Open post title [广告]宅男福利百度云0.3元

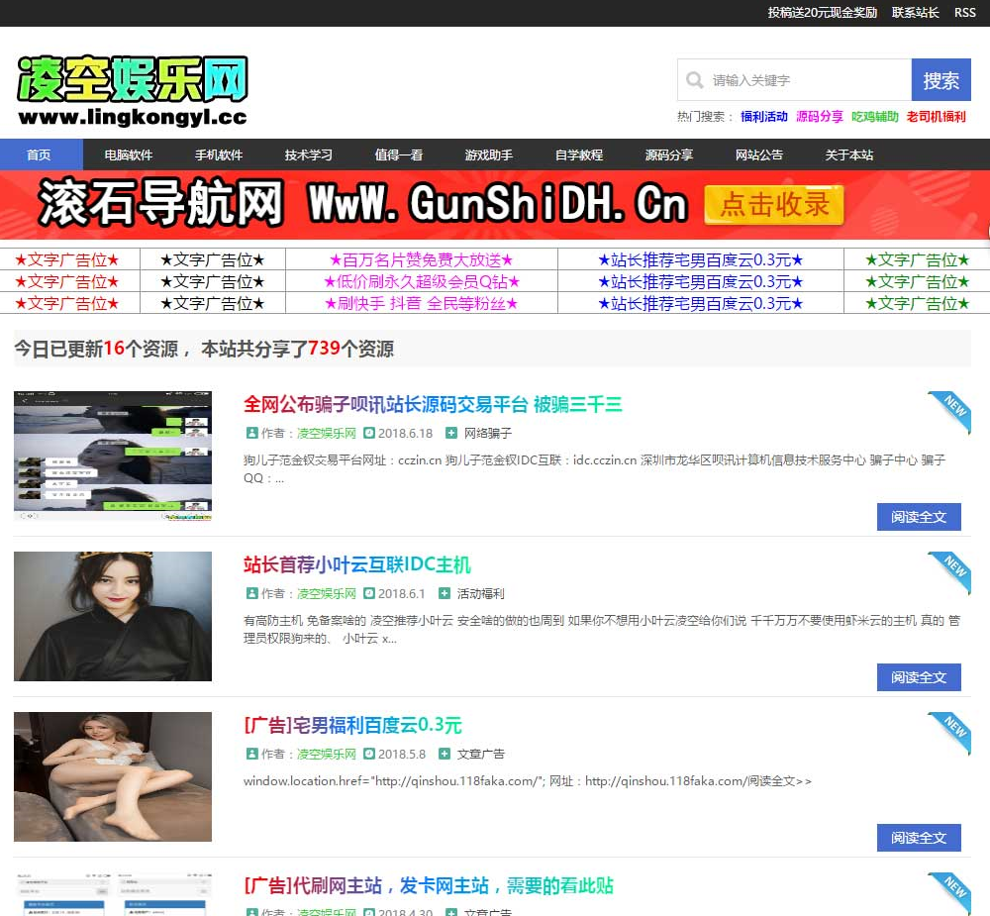point(353,725)
